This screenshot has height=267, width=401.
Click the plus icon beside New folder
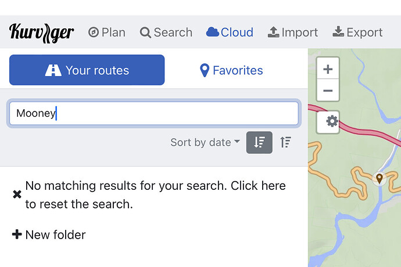(17, 234)
